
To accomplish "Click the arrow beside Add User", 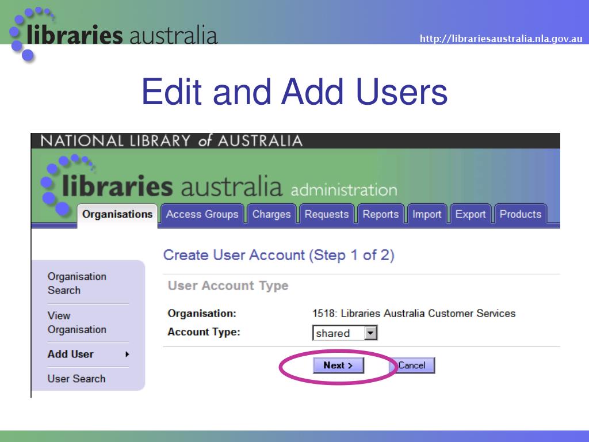I will [127, 354].
